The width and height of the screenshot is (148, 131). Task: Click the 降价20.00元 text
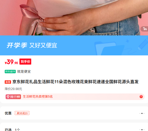(x=13, y=89)
